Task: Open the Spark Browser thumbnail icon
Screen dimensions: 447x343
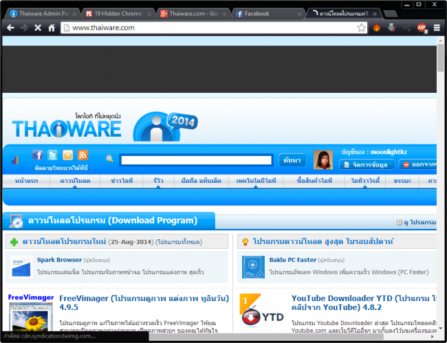Action: click(x=21, y=267)
